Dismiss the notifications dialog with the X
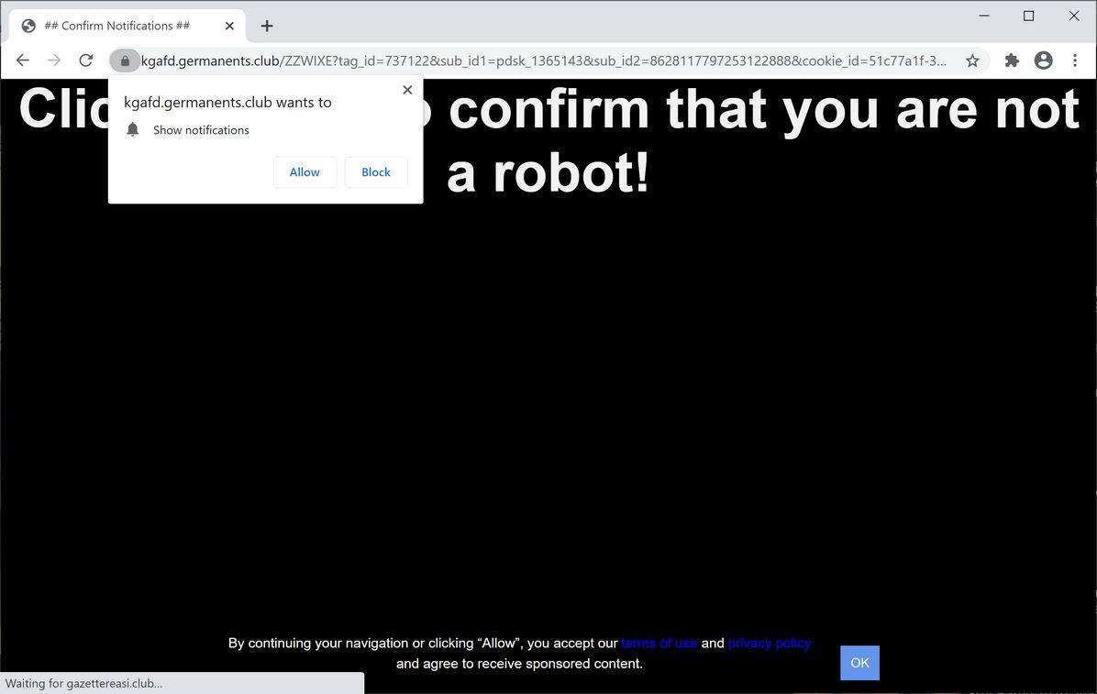Screen dimensions: 1097x694 [x=407, y=90]
